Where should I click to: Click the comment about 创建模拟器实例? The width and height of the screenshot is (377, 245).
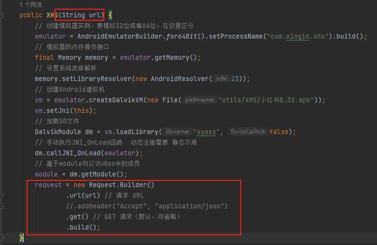pyautogui.click(x=114, y=26)
